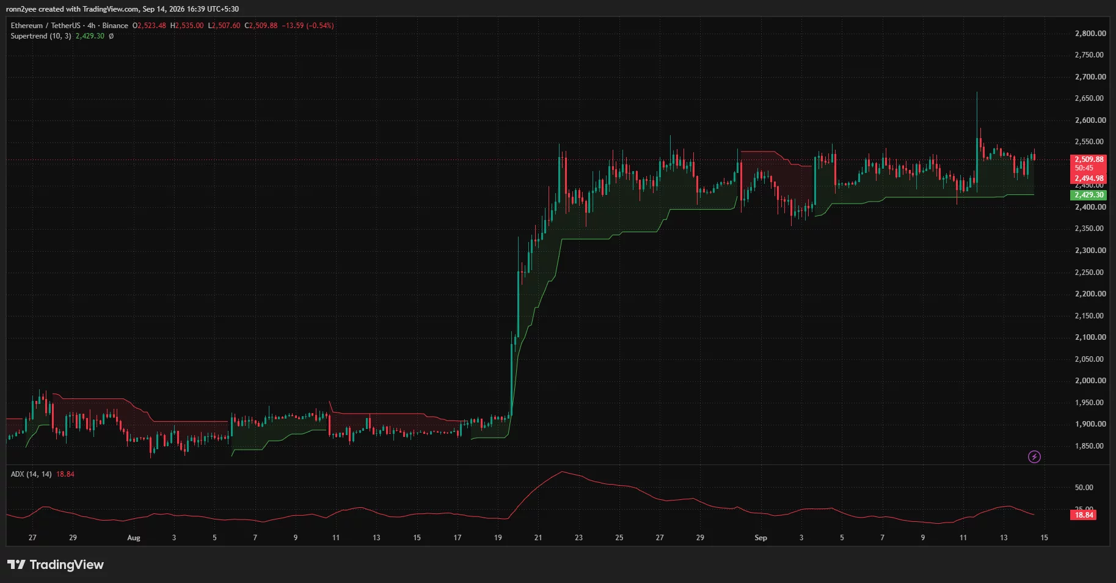Click the purple lightning bolt icon

point(1034,457)
